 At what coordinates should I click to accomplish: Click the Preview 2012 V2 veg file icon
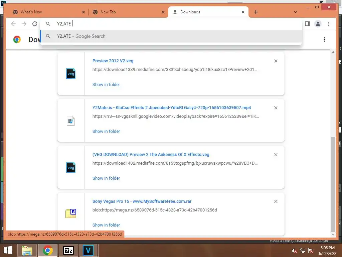pyautogui.click(x=71, y=74)
